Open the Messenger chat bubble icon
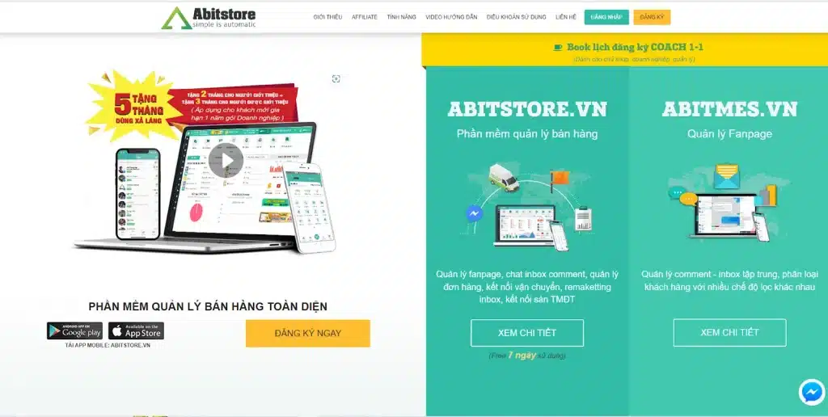 [812, 392]
